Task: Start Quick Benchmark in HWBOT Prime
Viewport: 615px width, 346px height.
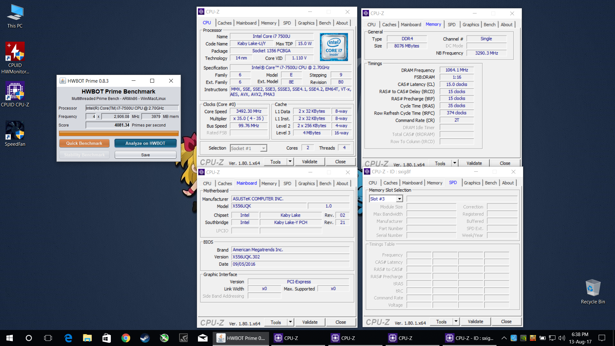Action: pos(84,143)
